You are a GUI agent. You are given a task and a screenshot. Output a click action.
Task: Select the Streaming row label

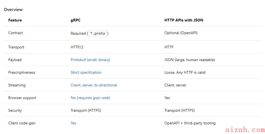[x=17, y=85]
